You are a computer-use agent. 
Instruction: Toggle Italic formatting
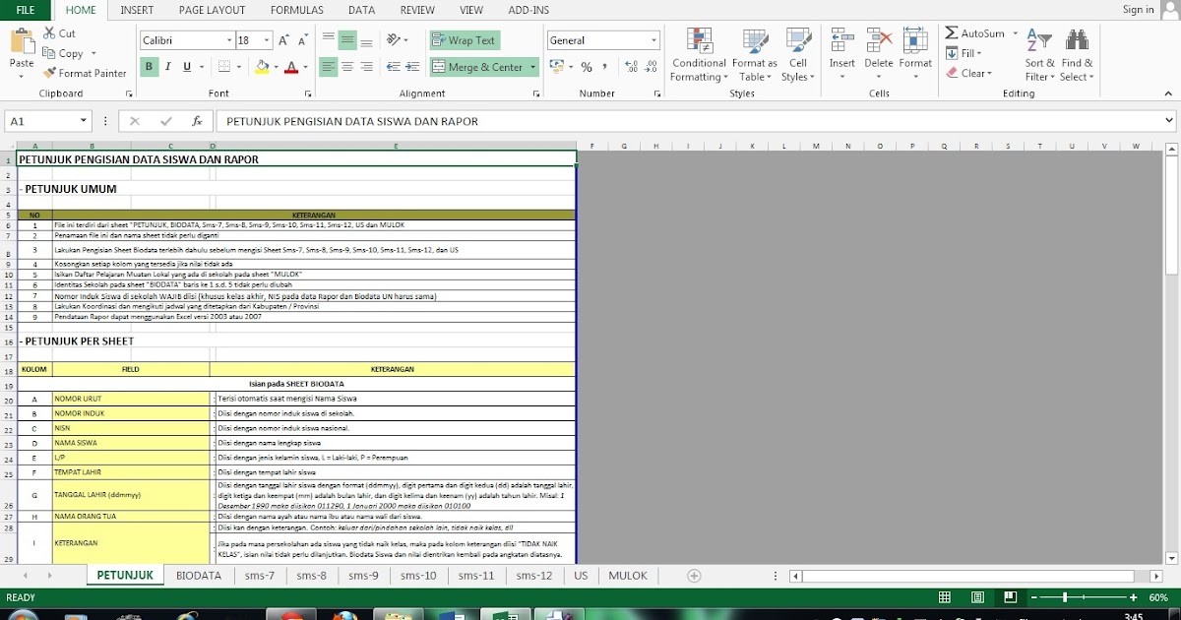pyautogui.click(x=168, y=67)
